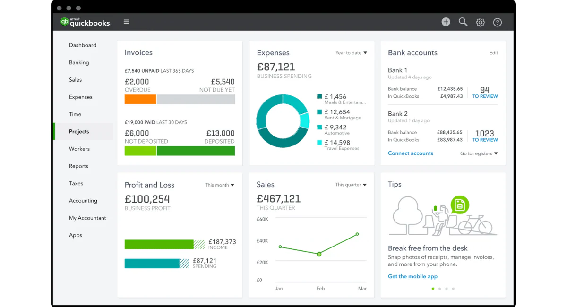Open Time in sidebar
This screenshot has height=307, width=567.
75,114
